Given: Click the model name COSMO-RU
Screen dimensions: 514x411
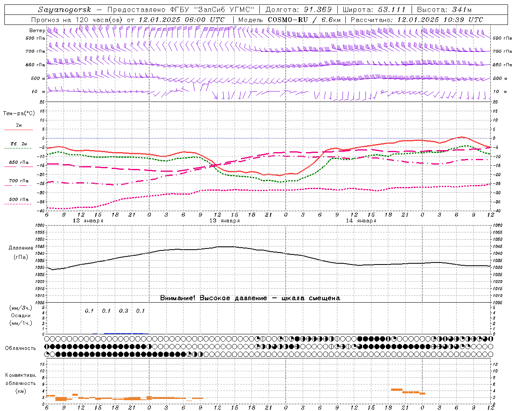Looking at the screenshot, I should (x=288, y=20).
